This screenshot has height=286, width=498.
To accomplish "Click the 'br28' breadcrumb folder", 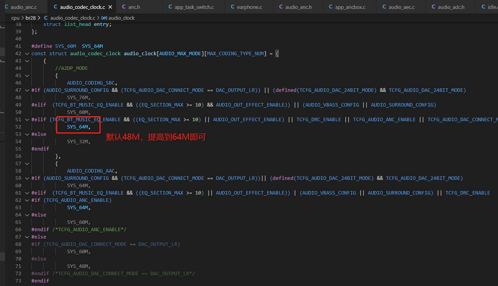I will coord(31,18).
